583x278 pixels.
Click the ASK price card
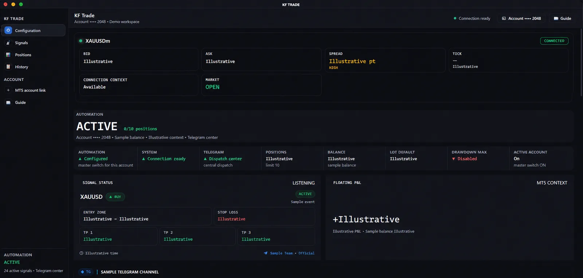coord(261,60)
